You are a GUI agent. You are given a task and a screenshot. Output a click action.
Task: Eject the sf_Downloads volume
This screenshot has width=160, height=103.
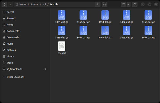[45, 69]
